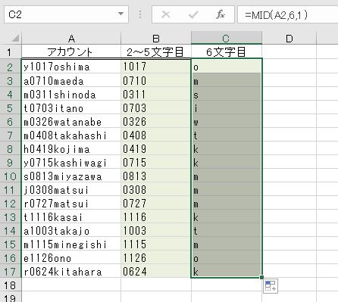Select cell with value 0311
Viewport: 338px width, 302px height.
coord(156,95)
